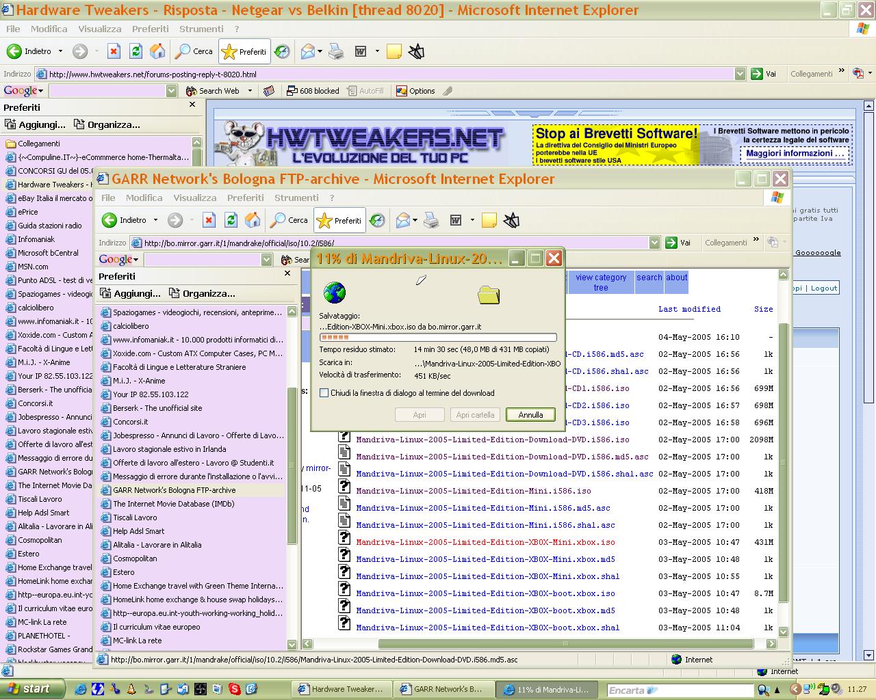Toggle Preferiti button in GARR window toolbar

tap(339, 220)
